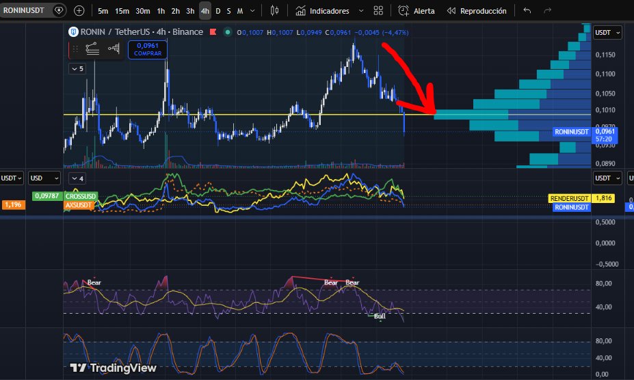Select the active 4h timeframe

click(x=205, y=11)
